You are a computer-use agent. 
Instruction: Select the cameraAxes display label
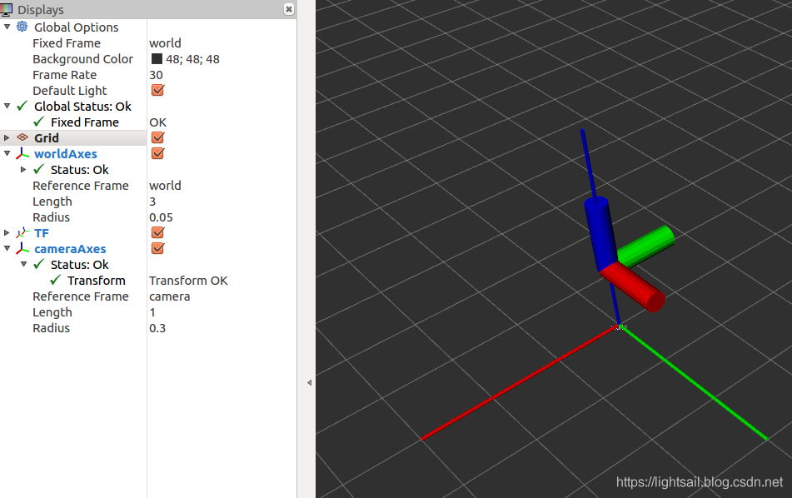click(70, 248)
